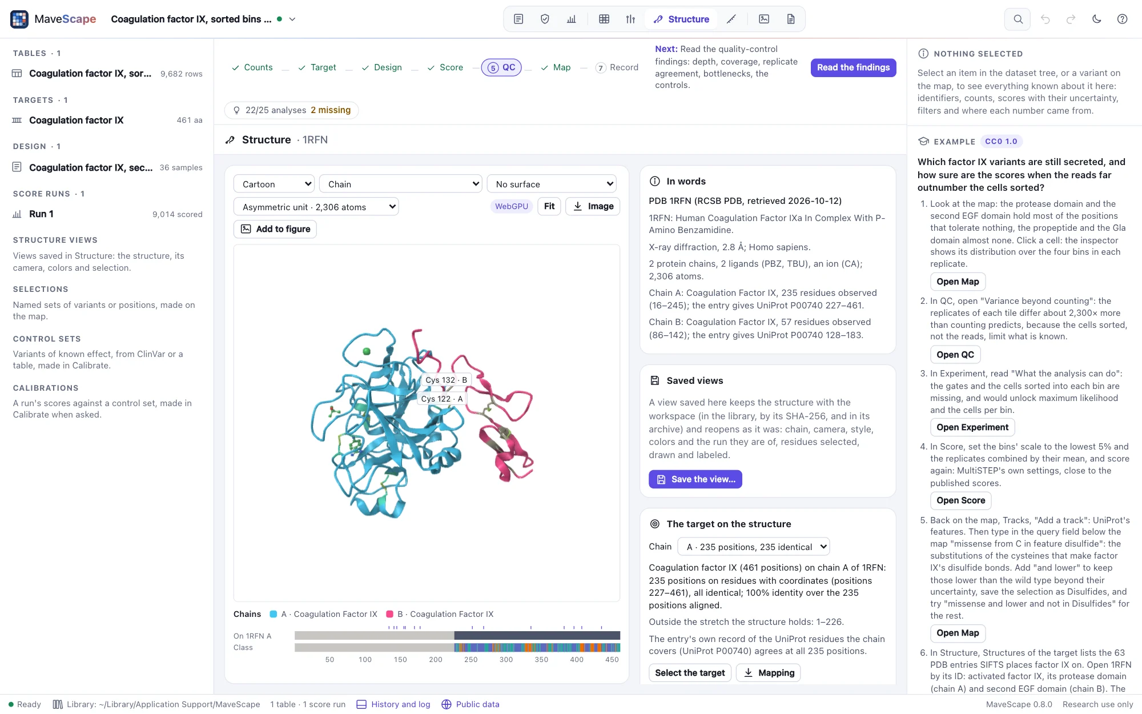Viewport: 1142px width, 714px height.
Task: Open History and log in the status bar
Action: pyautogui.click(x=393, y=704)
